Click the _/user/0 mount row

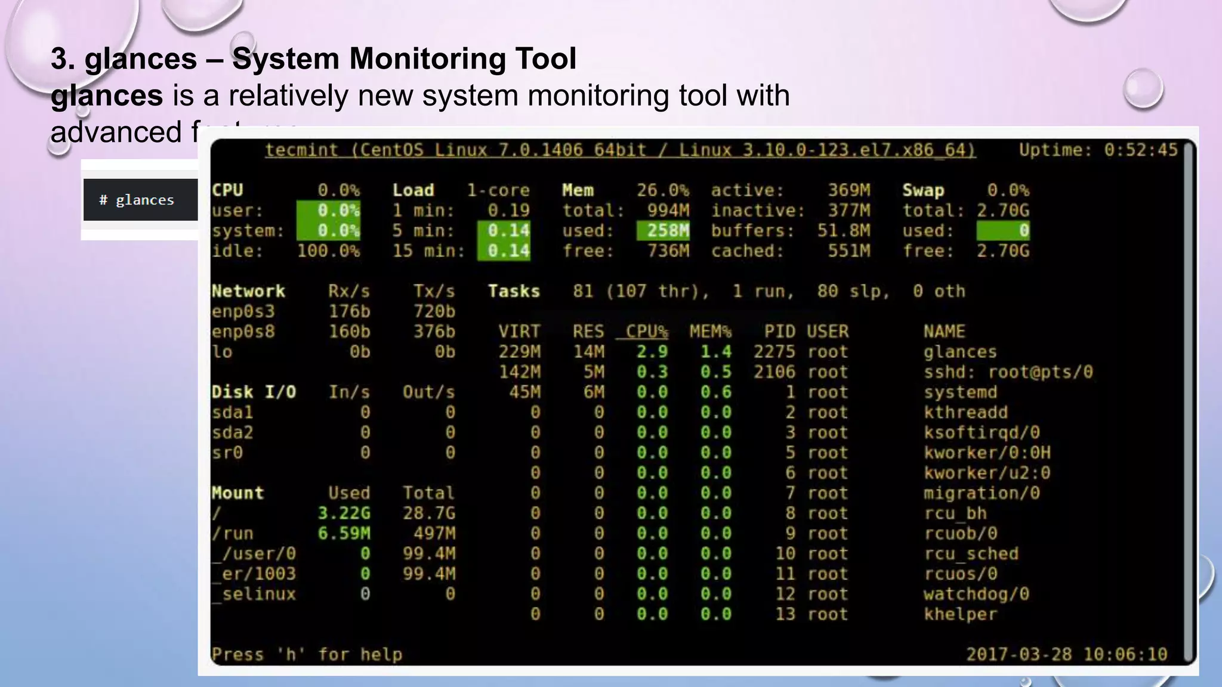[x=334, y=553]
